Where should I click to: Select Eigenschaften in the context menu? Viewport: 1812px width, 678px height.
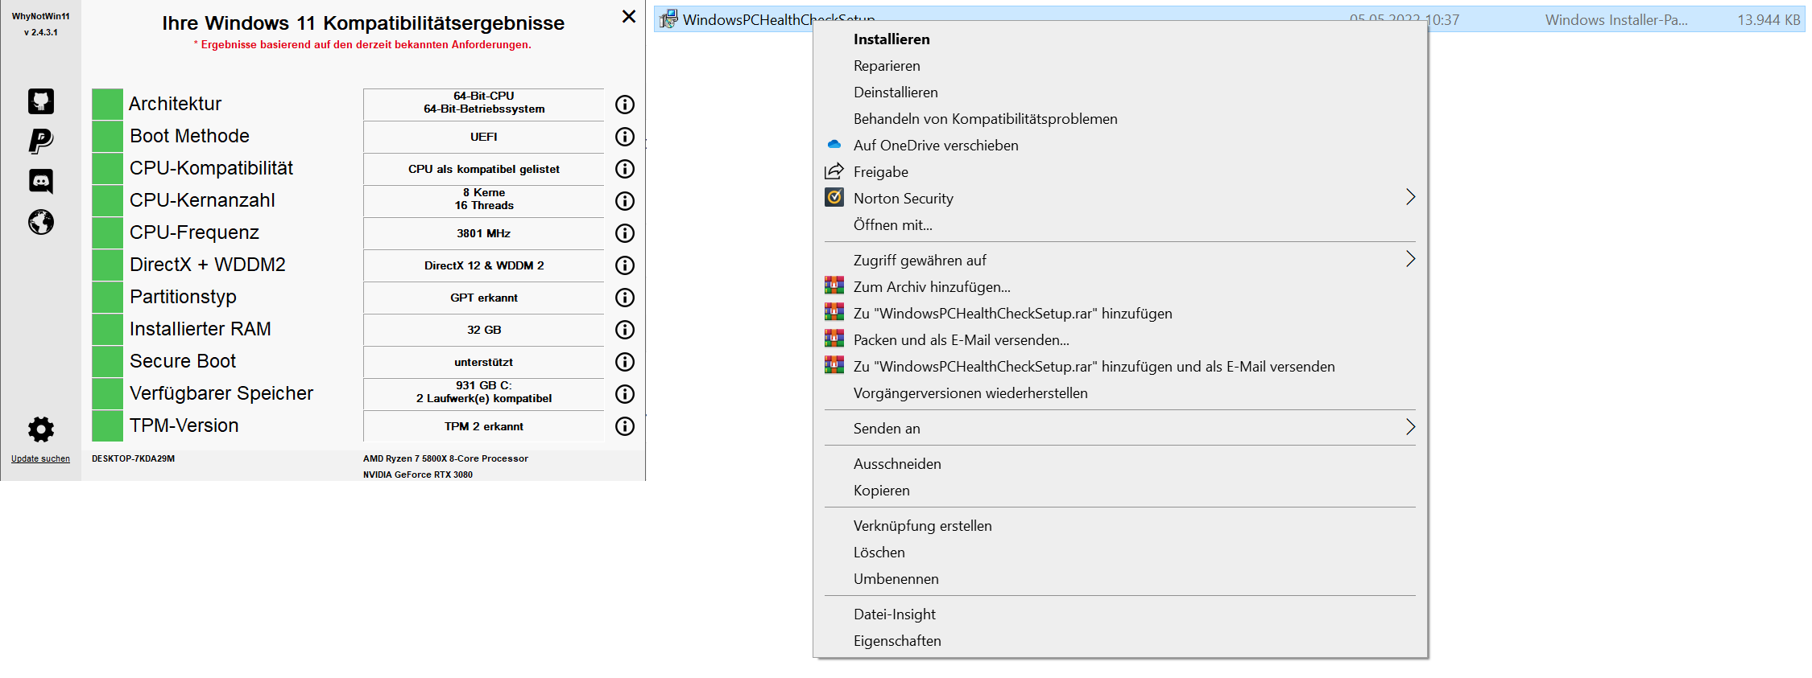897,641
